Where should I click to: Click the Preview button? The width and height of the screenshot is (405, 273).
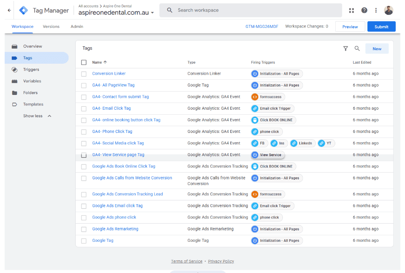pos(350,27)
